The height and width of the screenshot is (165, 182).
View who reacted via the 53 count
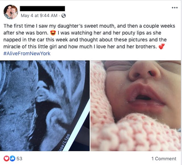coord(20,158)
